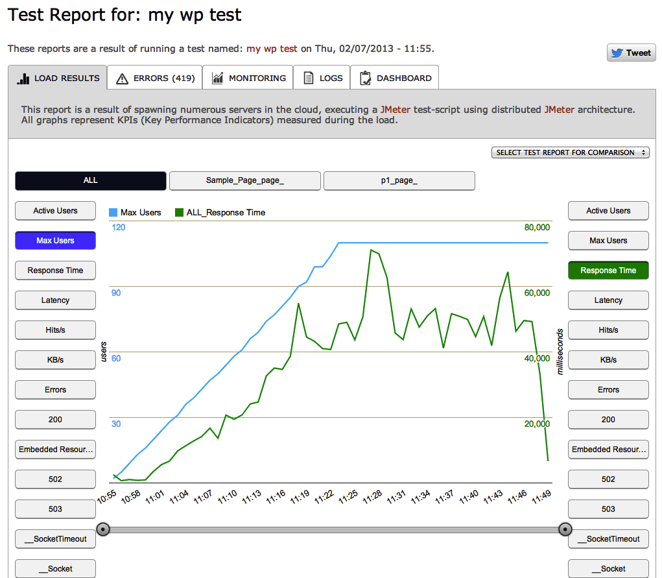Open the second JMeter link before 'architecture'
The image size is (662, 578).
560,110
